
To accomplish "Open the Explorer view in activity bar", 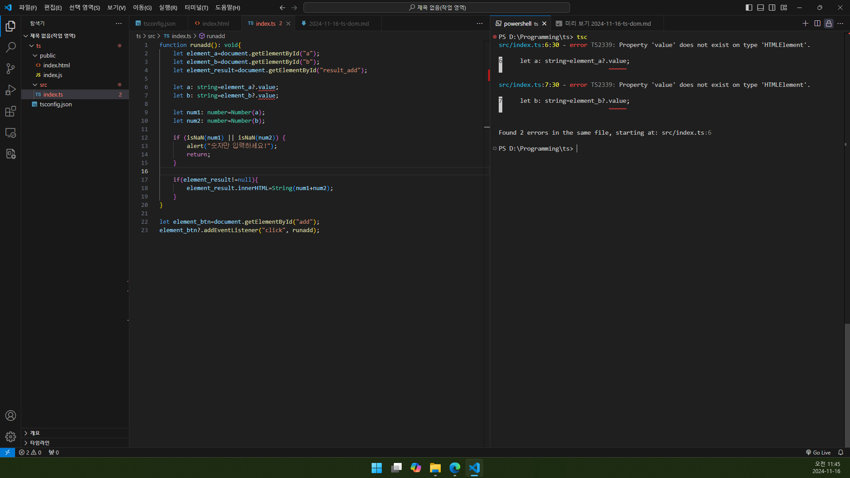I will pos(11,26).
